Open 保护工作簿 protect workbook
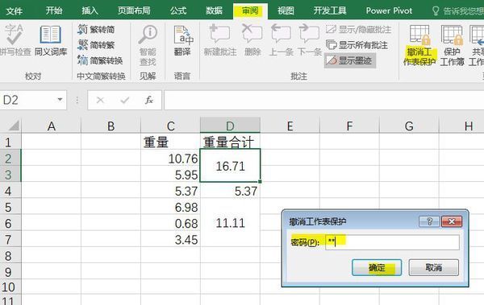Screen dimensions: 484x305 click(x=452, y=45)
